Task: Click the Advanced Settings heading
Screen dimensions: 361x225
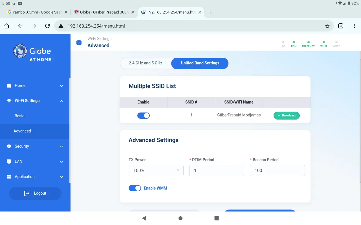Action: [x=153, y=140]
